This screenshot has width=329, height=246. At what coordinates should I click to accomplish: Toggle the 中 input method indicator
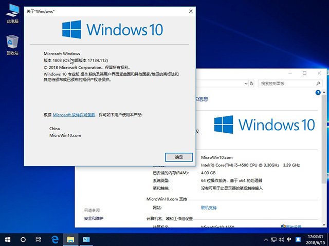coord(289,239)
